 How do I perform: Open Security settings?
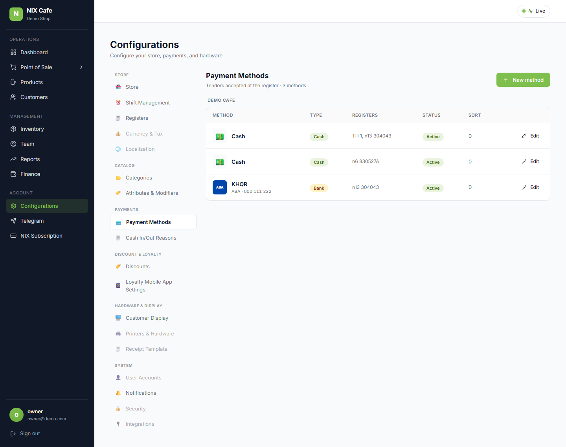pos(153,409)
